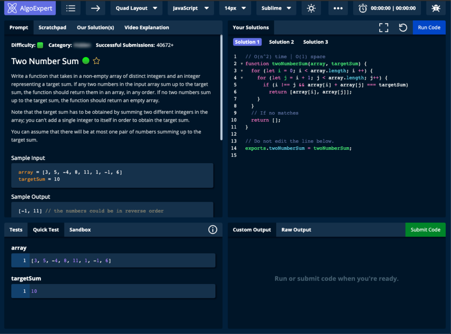Viewport: 451px width, 334px height.
Task: Click the AlgoExpert logo button
Action: (x=30, y=8)
